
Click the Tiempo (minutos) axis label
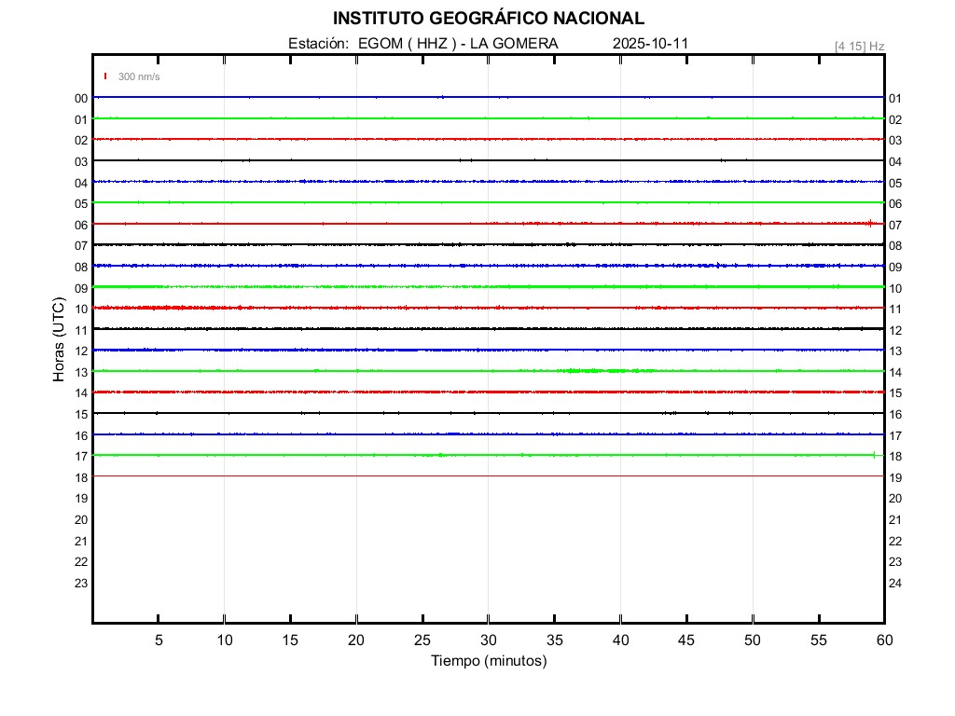(488, 661)
